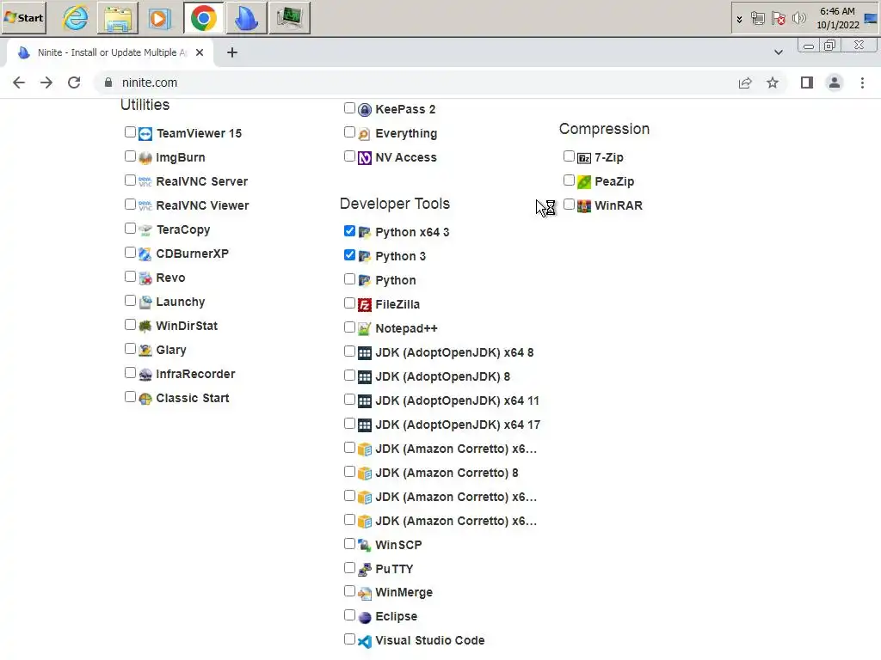The width and height of the screenshot is (881, 660).
Task: Click the PuTTY icon
Action: pos(365,569)
